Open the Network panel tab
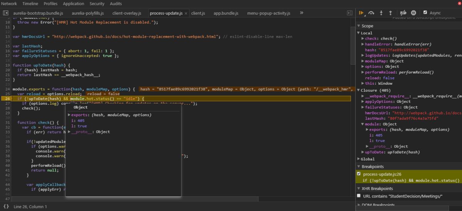The height and width of the screenshot is (211, 462). pyautogui.click(x=8, y=3)
